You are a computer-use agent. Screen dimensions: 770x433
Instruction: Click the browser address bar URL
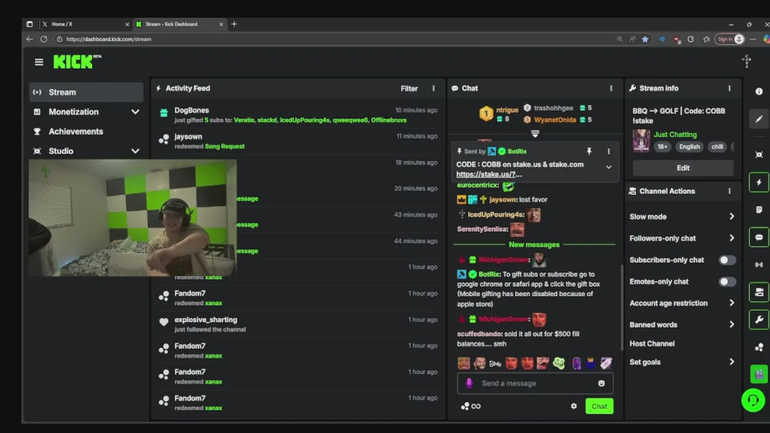point(109,39)
